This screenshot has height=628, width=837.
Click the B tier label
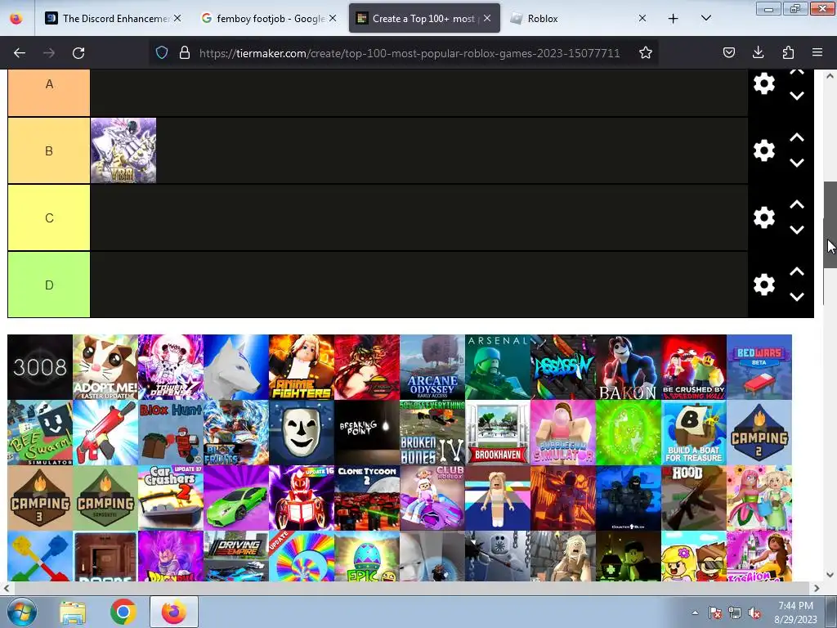[48, 150]
